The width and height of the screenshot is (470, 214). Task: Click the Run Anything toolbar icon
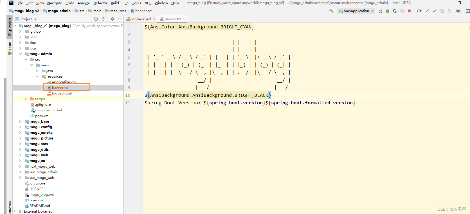pyautogui.click(x=467, y=11)
